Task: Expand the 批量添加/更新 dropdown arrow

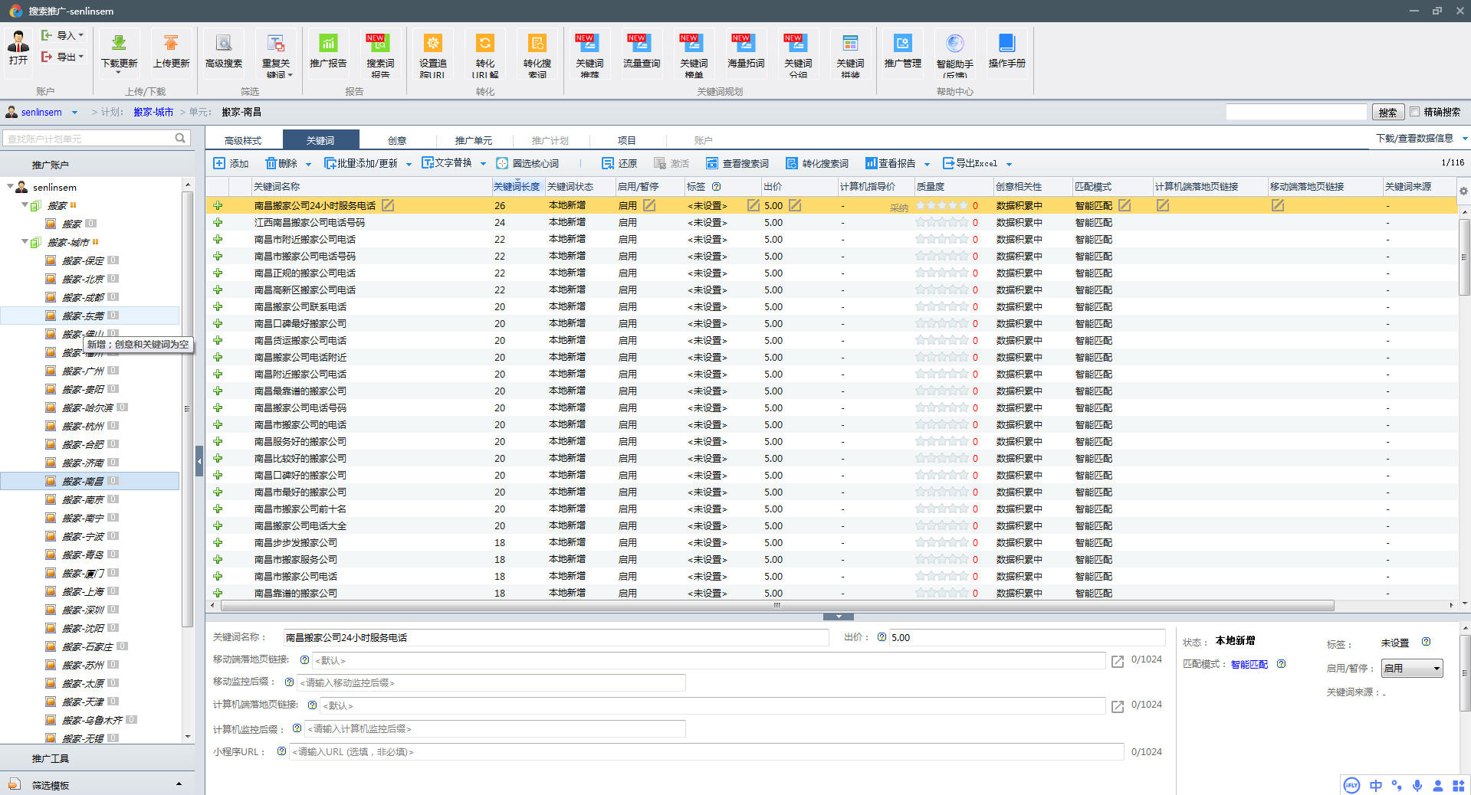Action: pos(409,164)
